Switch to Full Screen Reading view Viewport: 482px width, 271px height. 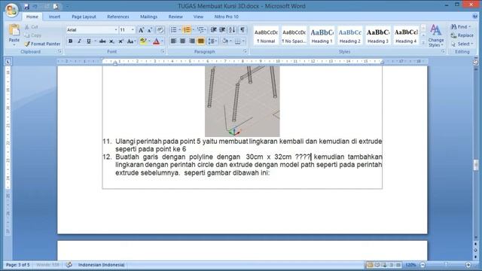click(377, 265)
